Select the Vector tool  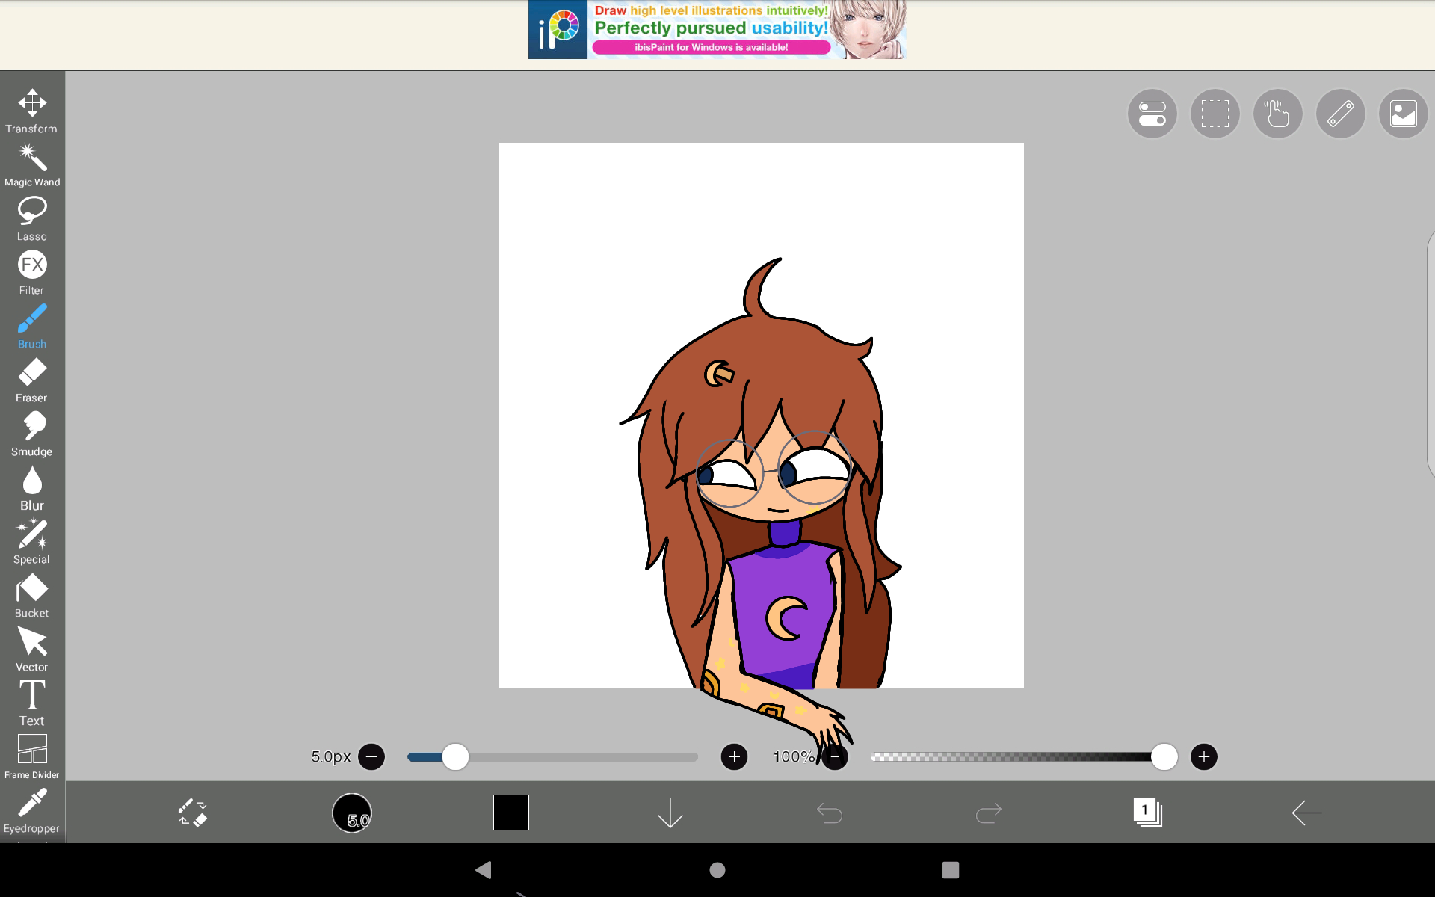[x=32, y=650]
